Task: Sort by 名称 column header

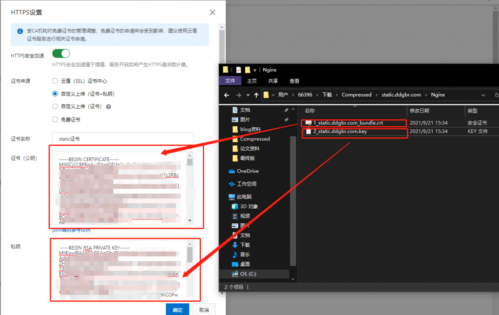Action: tap(309, 111)
